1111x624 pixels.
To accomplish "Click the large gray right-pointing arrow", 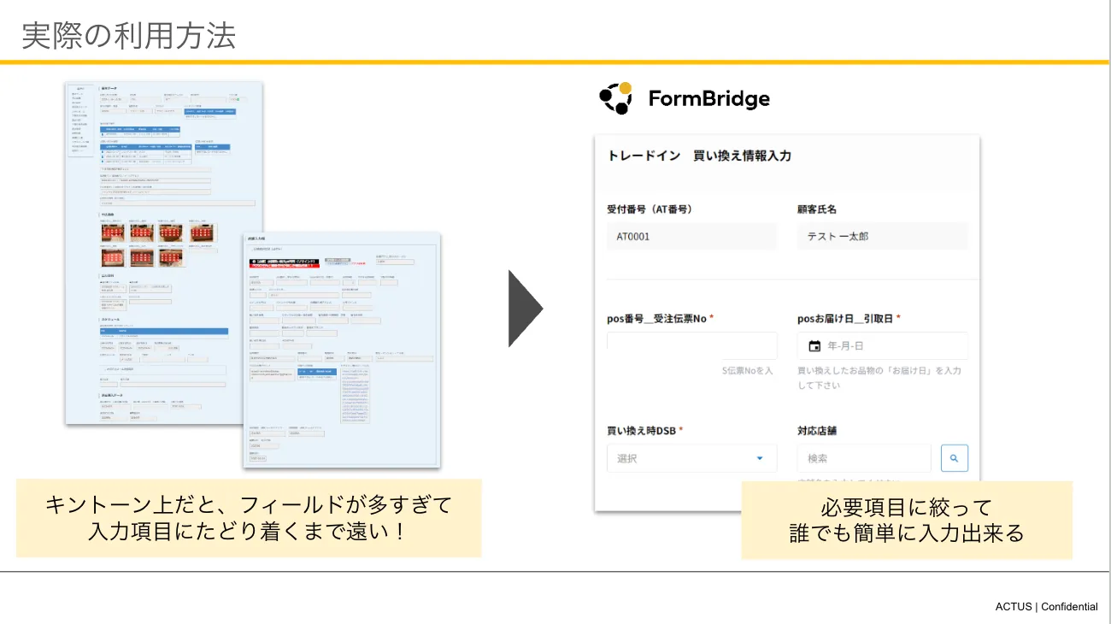I will pyautogui.click(x=526, y=309).
